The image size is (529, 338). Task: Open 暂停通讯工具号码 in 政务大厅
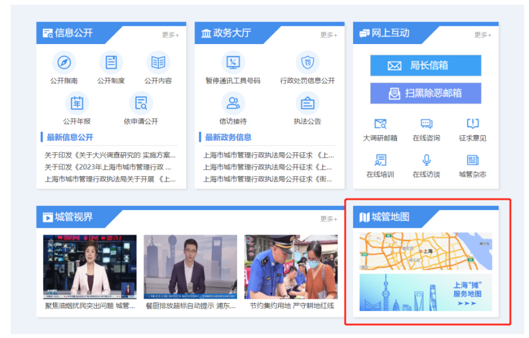pyautogui.click(x=233, y=62)
